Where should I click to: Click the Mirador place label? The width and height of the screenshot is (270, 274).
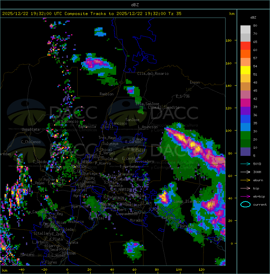pos(137,220)
